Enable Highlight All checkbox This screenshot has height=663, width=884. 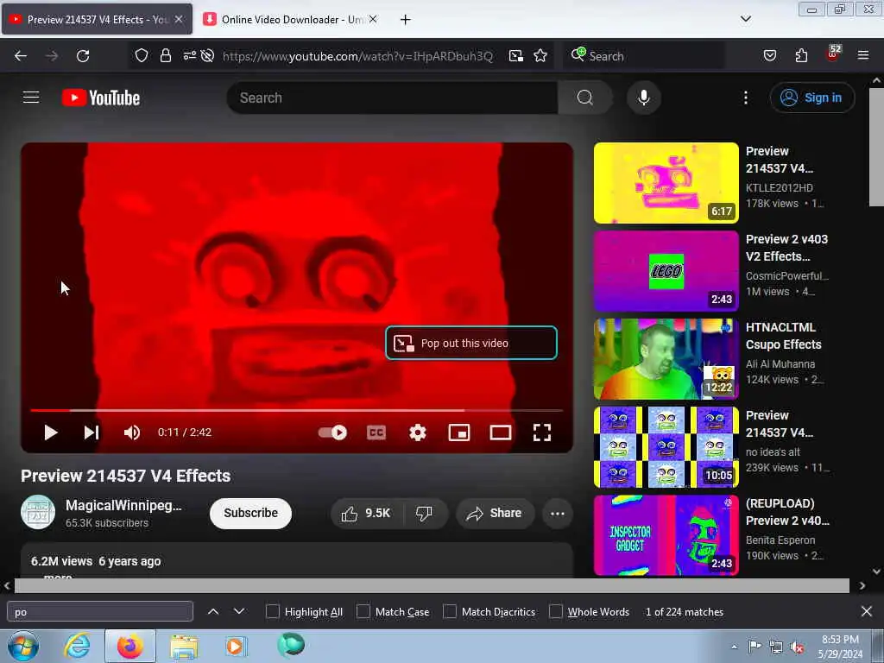pyautogui.click(x=272, y=611)
